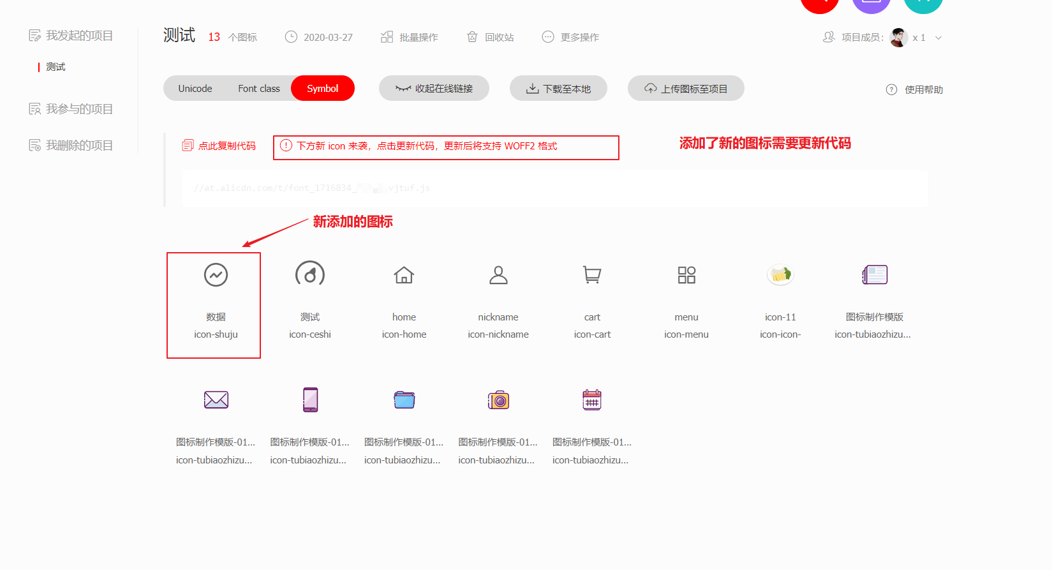Click the icon-icon- label
This screenshot has height=570, width=1052.
780,334
